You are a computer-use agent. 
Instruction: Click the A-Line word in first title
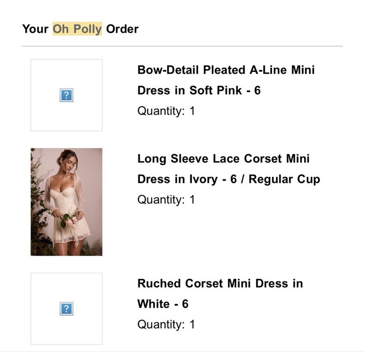(x=268, y=70)
